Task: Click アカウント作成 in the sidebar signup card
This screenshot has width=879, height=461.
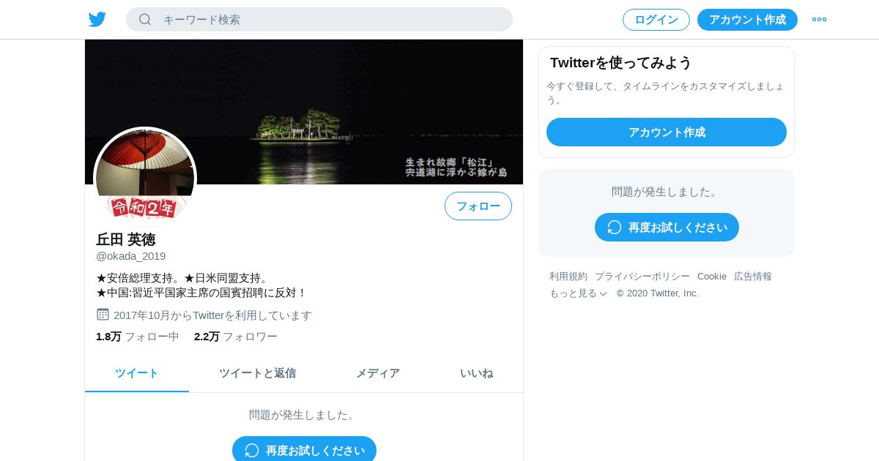Action: pyautogui.click(x=667, y=132)
